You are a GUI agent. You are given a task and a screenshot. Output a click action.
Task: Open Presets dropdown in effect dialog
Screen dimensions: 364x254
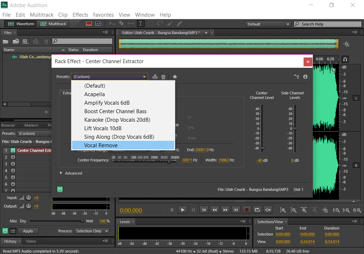[109, 77]
